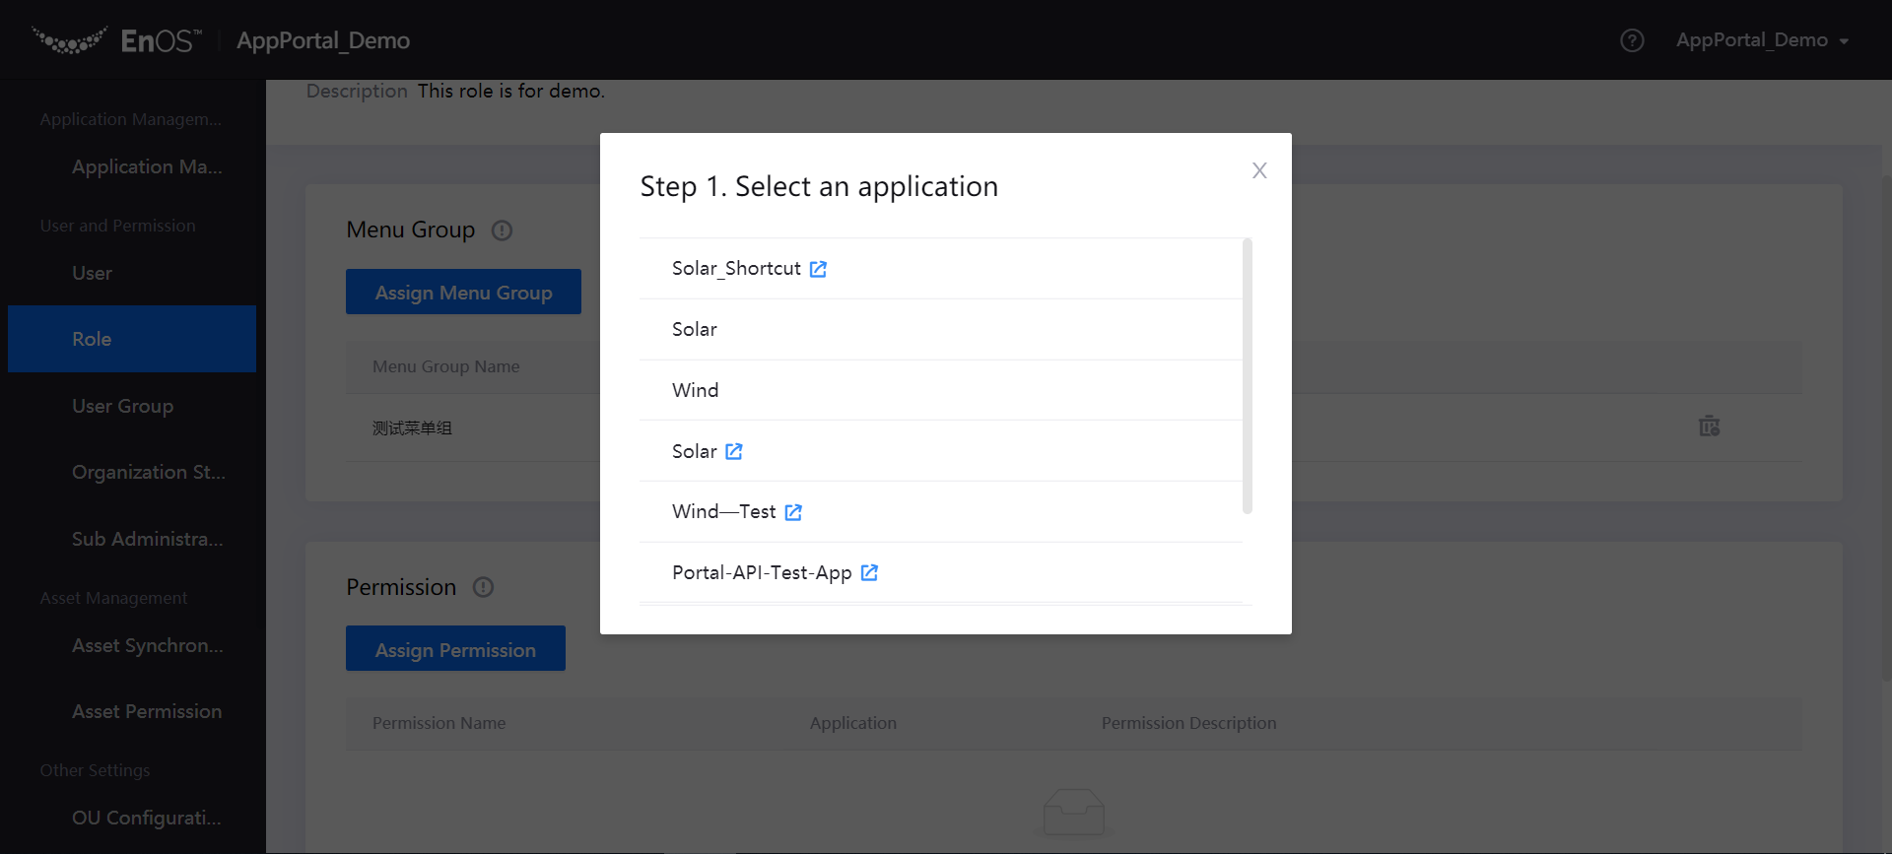Open Asset Permission sidebar item

point(147,711)
